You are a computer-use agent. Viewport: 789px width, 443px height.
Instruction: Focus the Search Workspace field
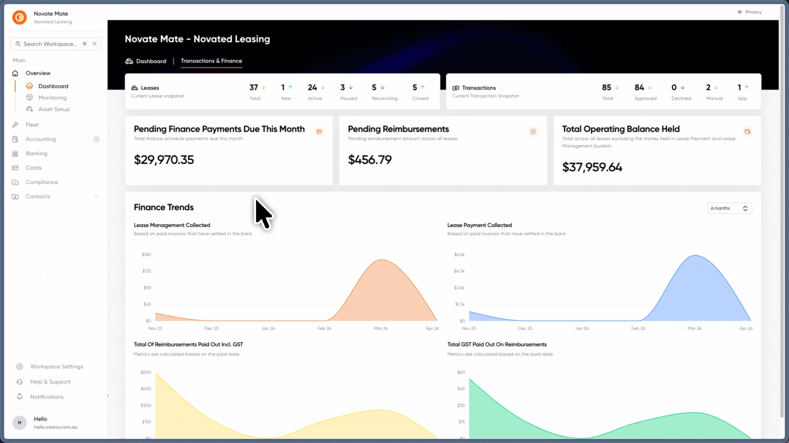[x=55, y=44]
